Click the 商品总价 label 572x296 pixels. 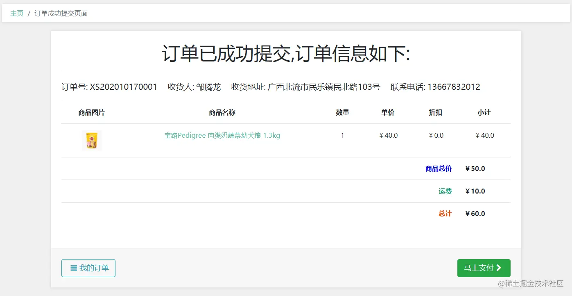click(439, 168)
